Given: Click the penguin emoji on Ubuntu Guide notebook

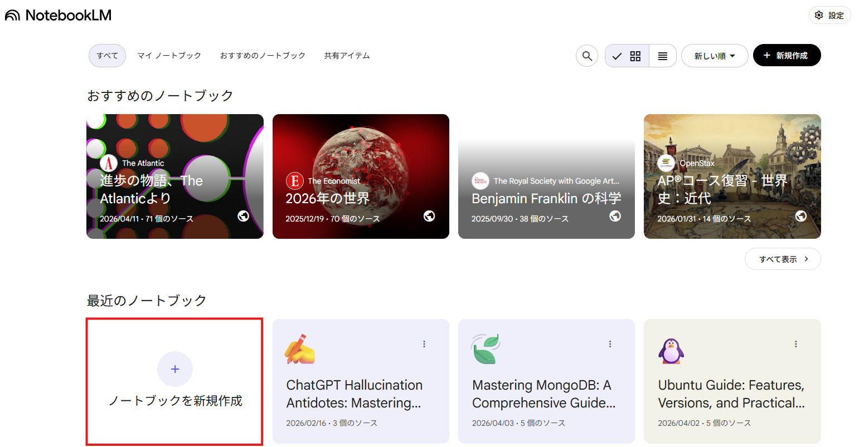Looking at the screenshot, I should click(671, 350).
